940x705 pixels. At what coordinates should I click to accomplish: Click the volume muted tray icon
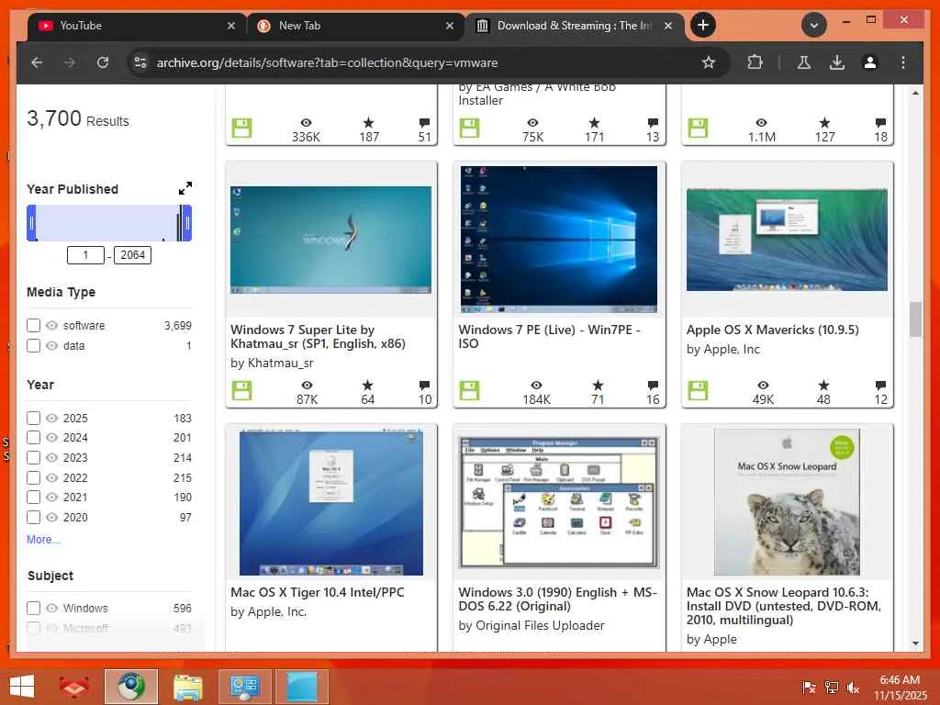pyautogui.click(x=853, y=687)
